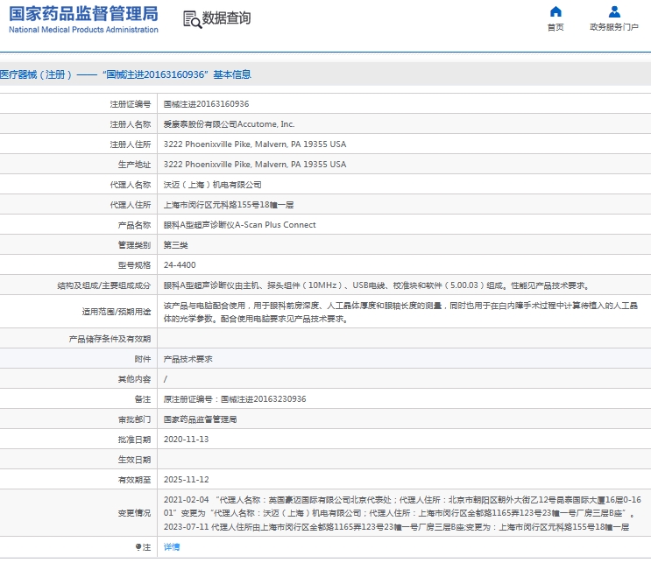The image size is (651, 563).
Task: Click the address in 注册人住所 row
Action: click(x=255, y=144)
